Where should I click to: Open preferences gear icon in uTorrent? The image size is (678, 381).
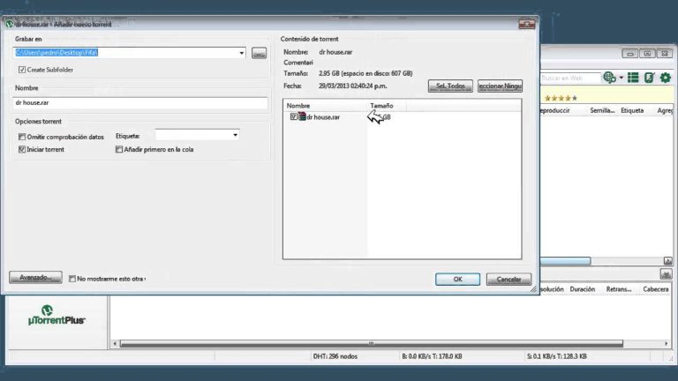click(665, 78)
